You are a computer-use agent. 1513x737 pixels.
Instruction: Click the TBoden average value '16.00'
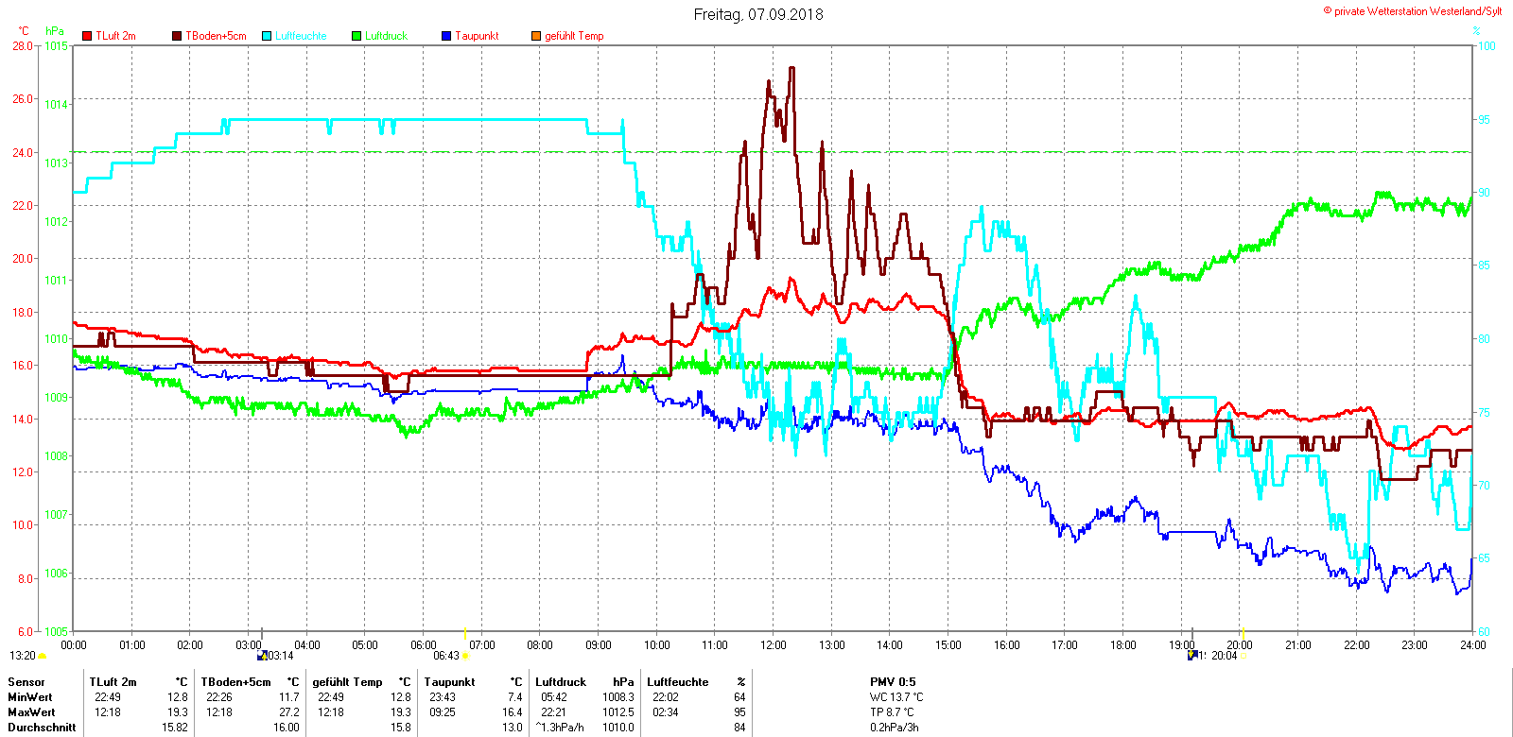coord(287,728)
